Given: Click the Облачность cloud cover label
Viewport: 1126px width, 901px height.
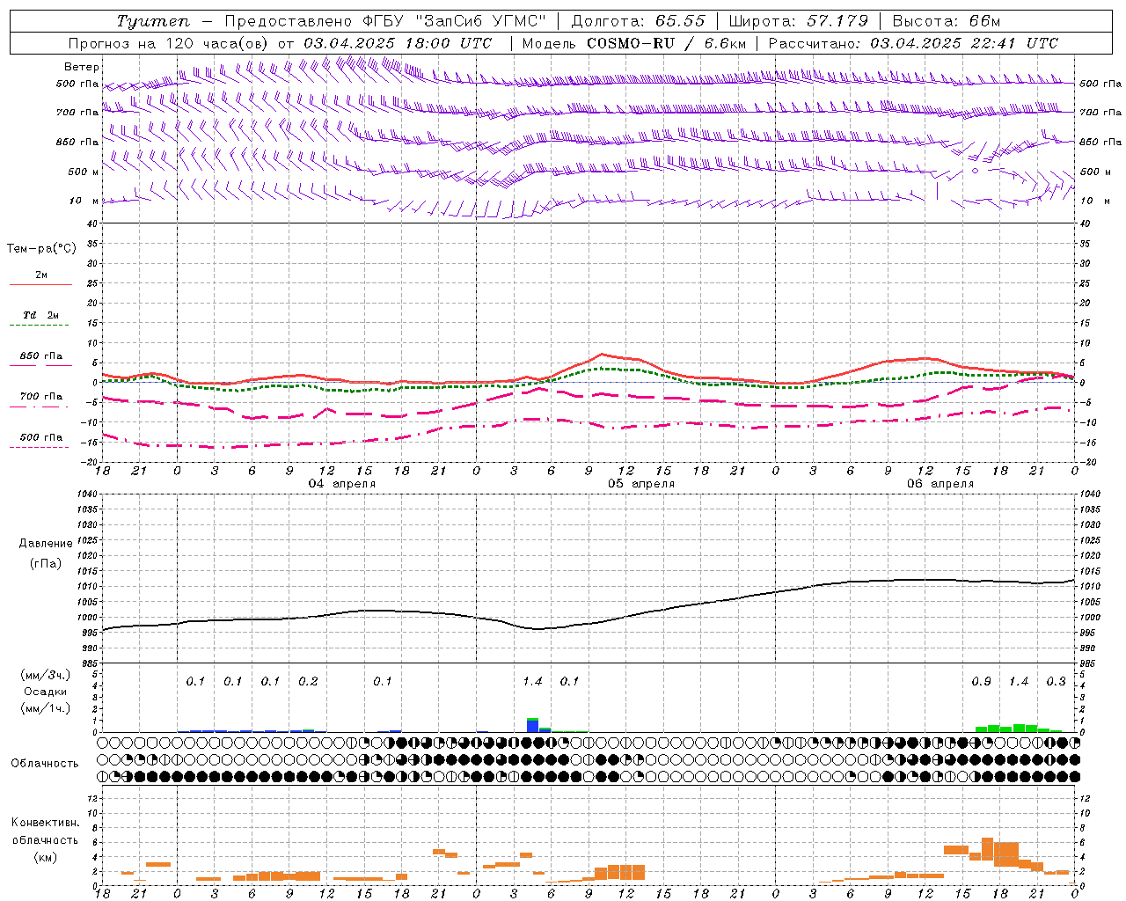Looking at the screenshot, I should pos(45,764).
